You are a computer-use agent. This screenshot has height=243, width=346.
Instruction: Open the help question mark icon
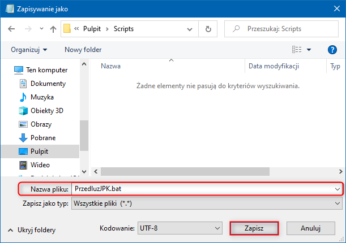pos(332,50)
